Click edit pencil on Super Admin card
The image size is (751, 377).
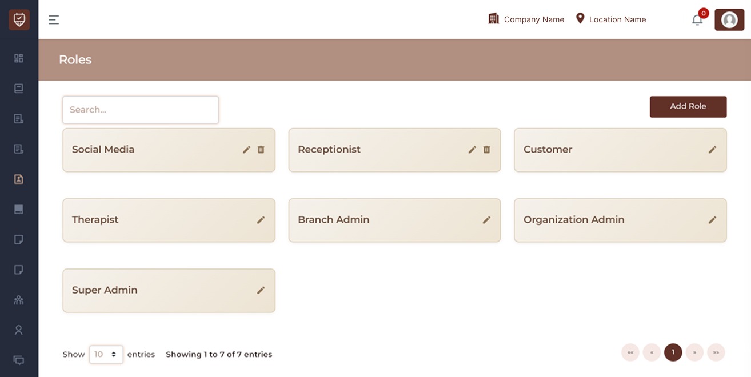(261, 290)
